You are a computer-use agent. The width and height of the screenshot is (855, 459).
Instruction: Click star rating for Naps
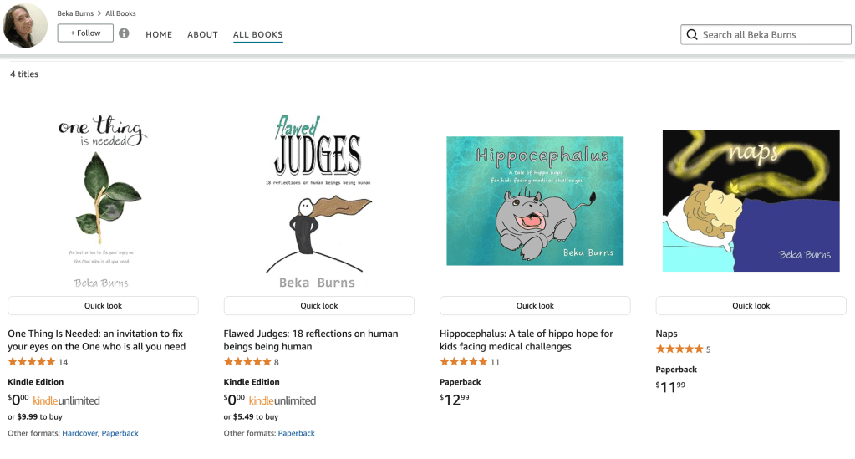[679, 349]
